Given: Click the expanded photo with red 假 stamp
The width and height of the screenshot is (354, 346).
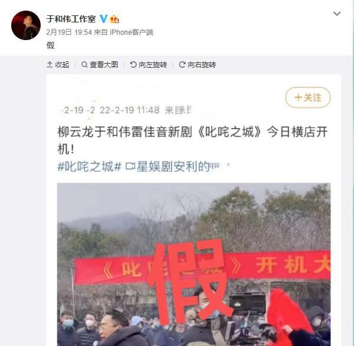Looking at the screenshot, I should tap(194, 264).
